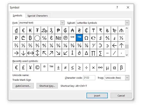Expand the Subset dropdown

[127, 23]
